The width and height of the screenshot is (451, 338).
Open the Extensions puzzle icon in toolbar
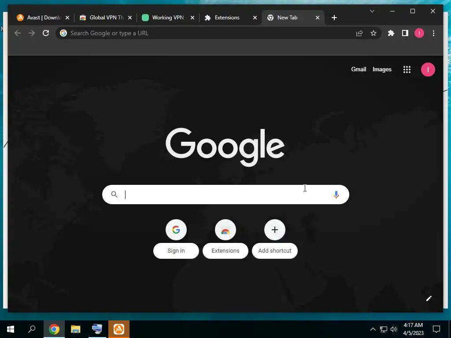coord(391,33)
